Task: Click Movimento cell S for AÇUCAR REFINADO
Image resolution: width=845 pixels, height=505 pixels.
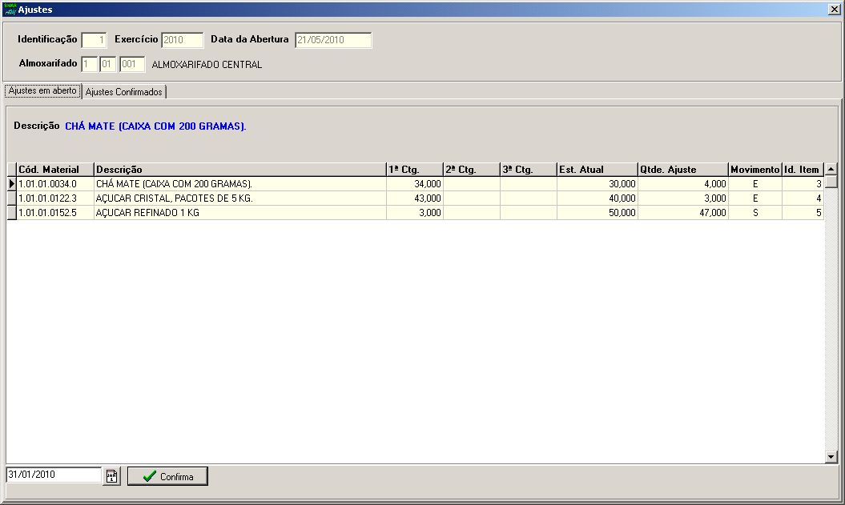Action: [x=755, y=213]
